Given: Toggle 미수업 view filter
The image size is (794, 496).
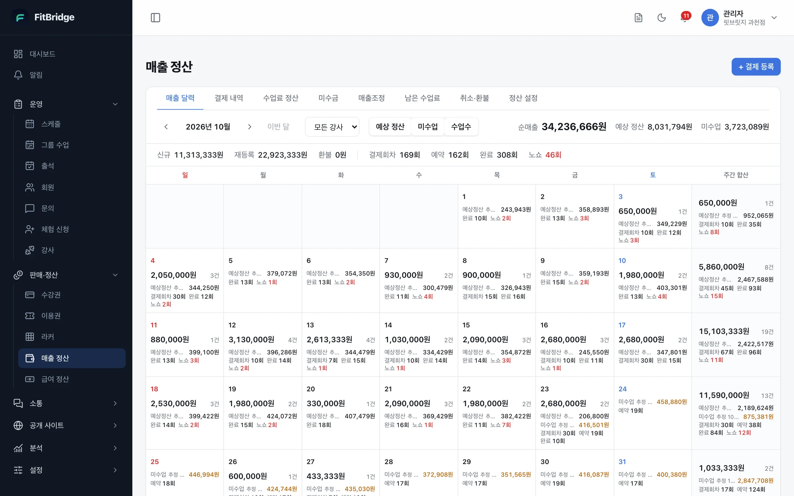Looking at the screenshot, I should point(428,127).
